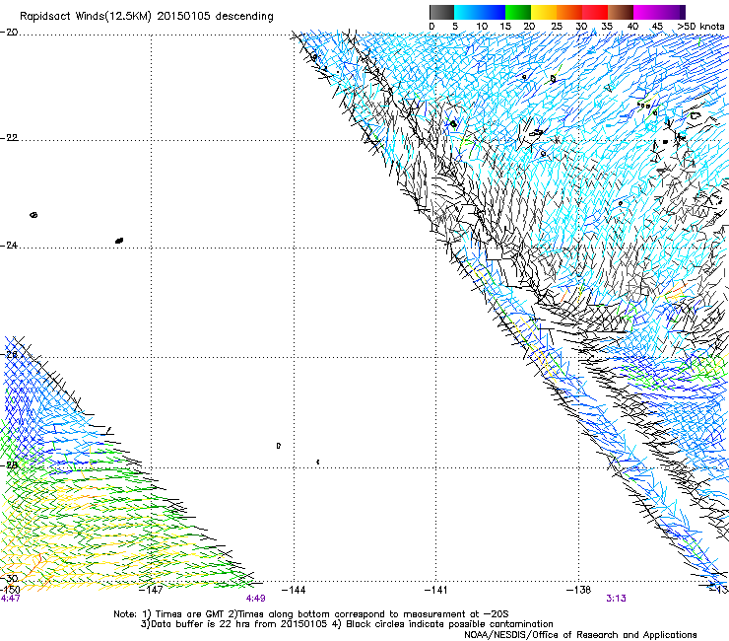This screenshot has width=729, height=641.
Task: Click the NOAA/NESDIS credit text
Action: pyautogui.click(x=580, y=635)
